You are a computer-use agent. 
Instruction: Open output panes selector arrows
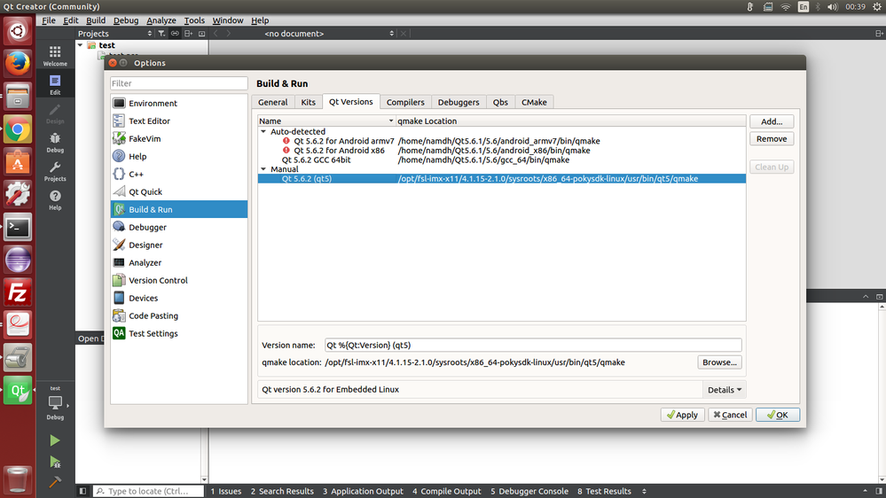click(644, 491)
